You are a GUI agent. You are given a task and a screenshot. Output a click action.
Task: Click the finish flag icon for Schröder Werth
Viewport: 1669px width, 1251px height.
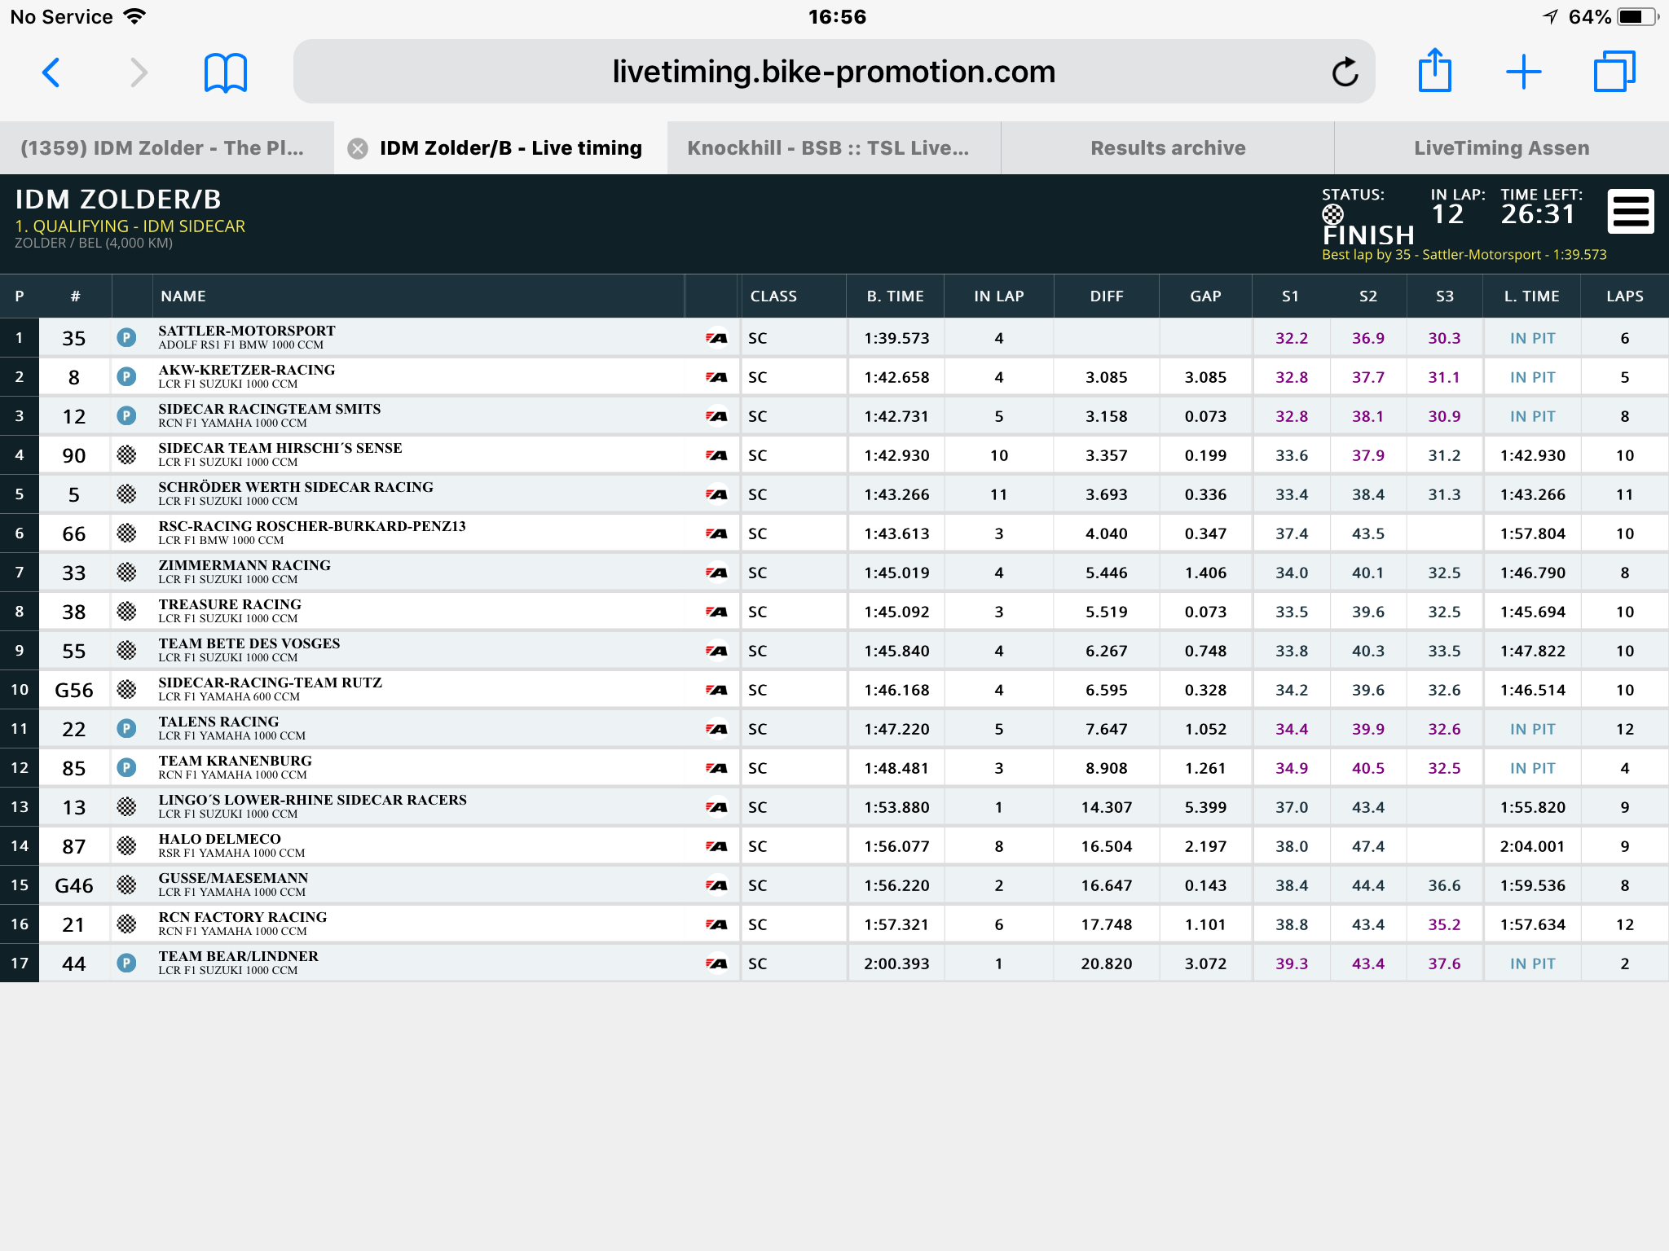(x=126, y=494)
